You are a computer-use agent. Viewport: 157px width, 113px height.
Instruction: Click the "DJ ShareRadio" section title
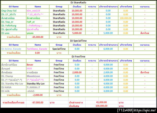point(78,3)
